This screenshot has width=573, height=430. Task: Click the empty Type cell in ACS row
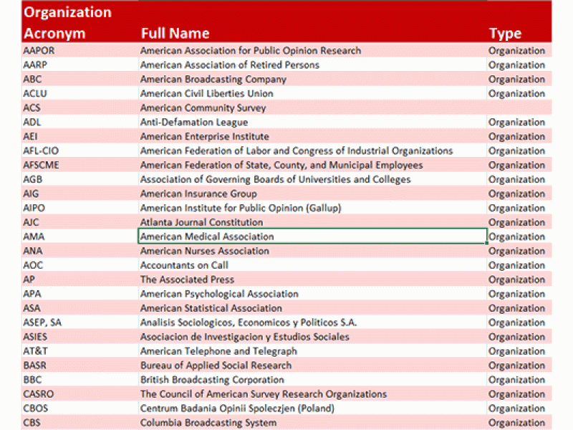coord(519,107)
